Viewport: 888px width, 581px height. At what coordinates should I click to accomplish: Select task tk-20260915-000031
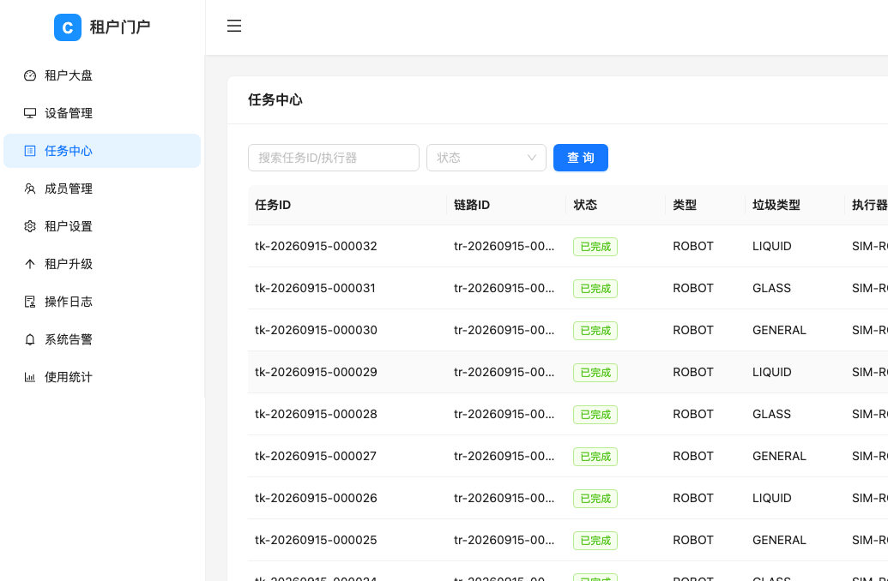pyautogui.click(x=315, y=288)
